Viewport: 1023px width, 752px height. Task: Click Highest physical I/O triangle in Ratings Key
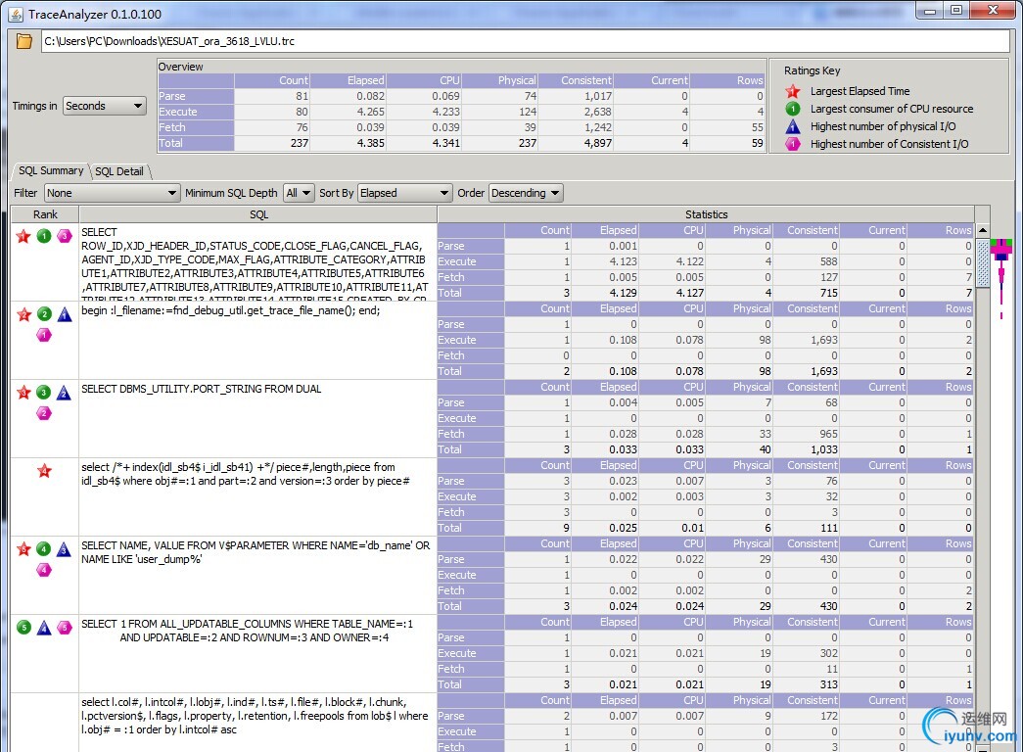pyautogui.click(x=793, y=126)
